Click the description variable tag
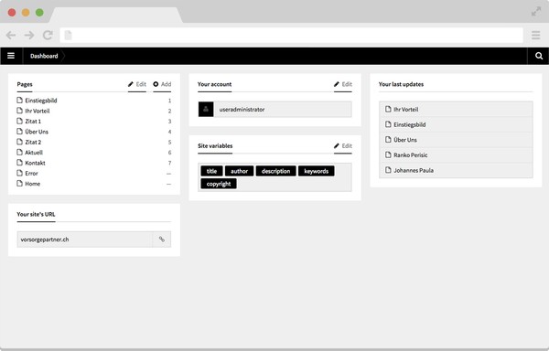The width and height of the screenshot is (549, 351). pyautogui.click(x=275, y=171)
